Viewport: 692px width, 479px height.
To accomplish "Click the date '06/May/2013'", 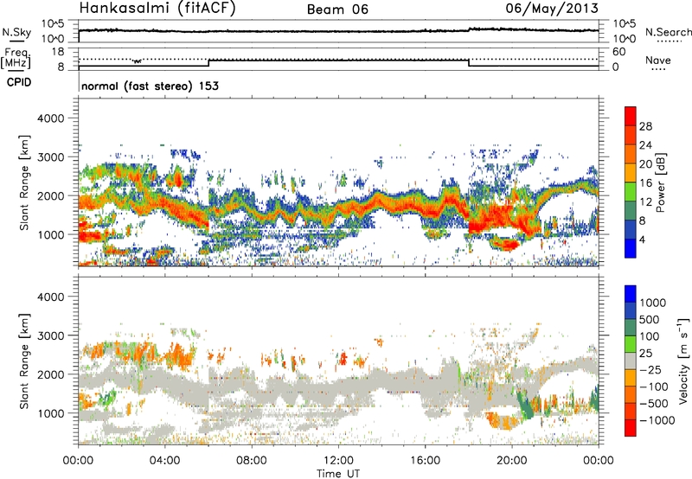I will [x=552, y=9].
